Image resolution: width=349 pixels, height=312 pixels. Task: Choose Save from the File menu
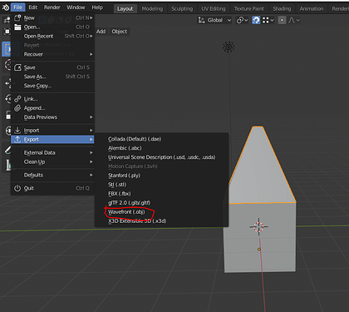point(52,67)
